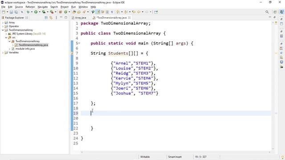The image size is (285, 160).
Task: Click the Open Task icon
Action: 79,12
